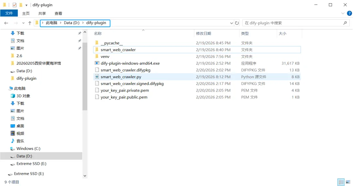The height and width of the screenshot is (186, 353).
Task: Open the 主页 ribbon tab
Action: (26, 13)
